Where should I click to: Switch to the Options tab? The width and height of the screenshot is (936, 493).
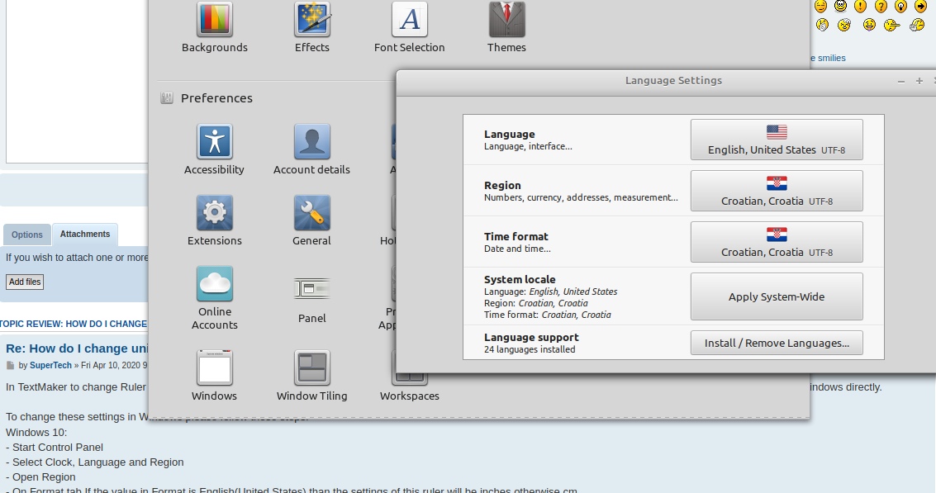27,235
